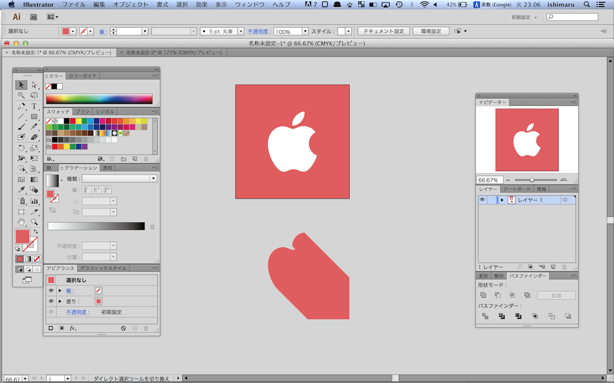Select the black arrow Selection tool
The image size is (614, 383).
(x=21, y=85)
